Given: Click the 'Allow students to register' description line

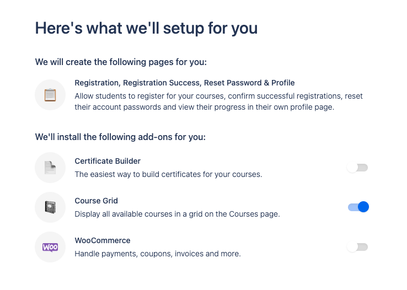Looking at the screenshot, I should pyautogui.click(x=218, y=96).
